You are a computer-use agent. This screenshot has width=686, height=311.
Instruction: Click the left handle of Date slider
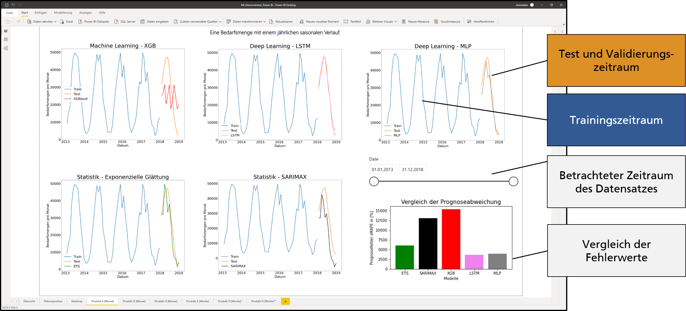tap(374, 182)
